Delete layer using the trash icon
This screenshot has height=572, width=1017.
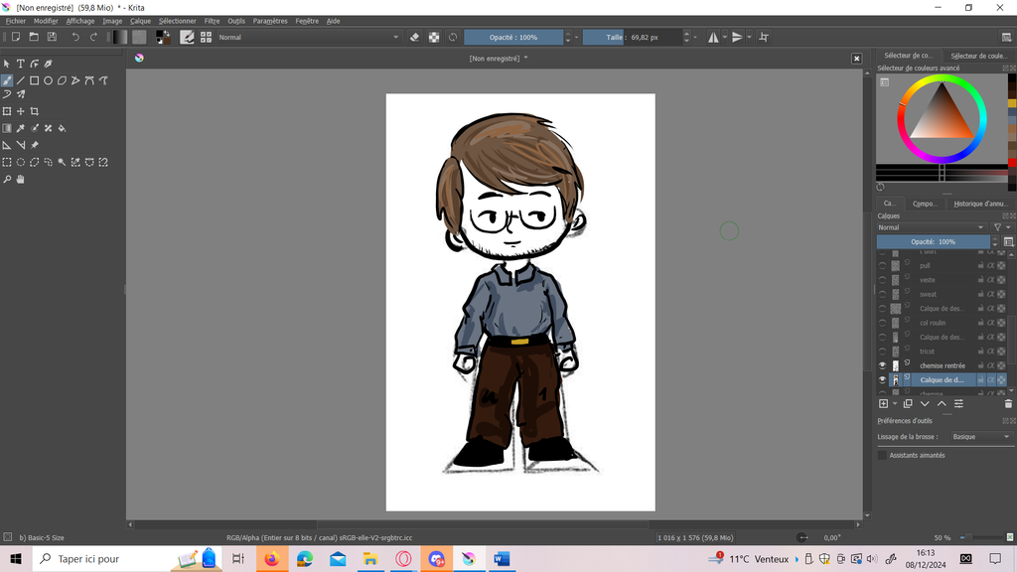point(1008,403)
